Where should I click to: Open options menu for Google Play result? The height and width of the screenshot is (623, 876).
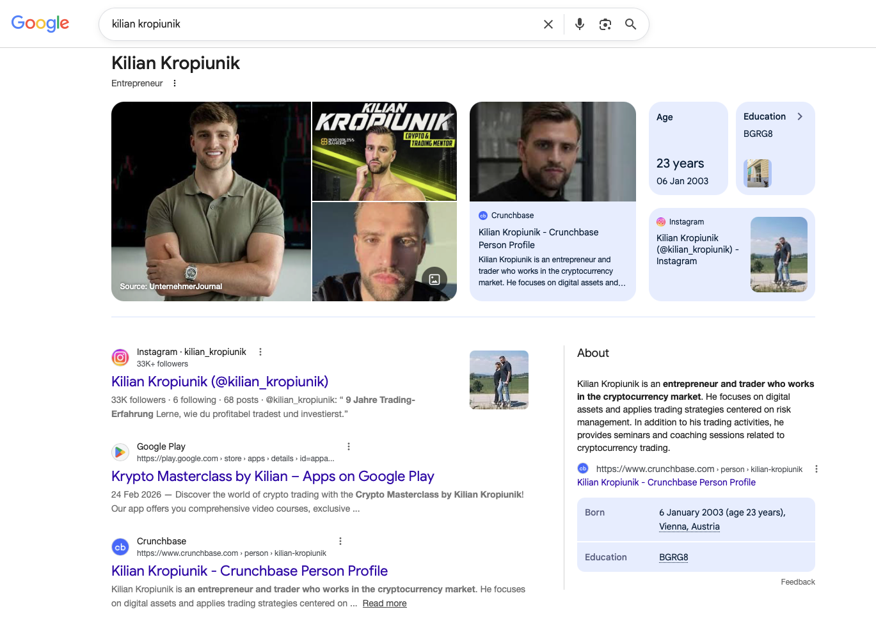(x=349, y=446)
